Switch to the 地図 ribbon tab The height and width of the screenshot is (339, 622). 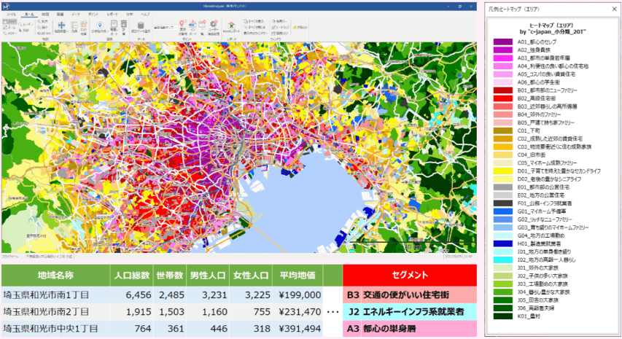tap(45, 15)
